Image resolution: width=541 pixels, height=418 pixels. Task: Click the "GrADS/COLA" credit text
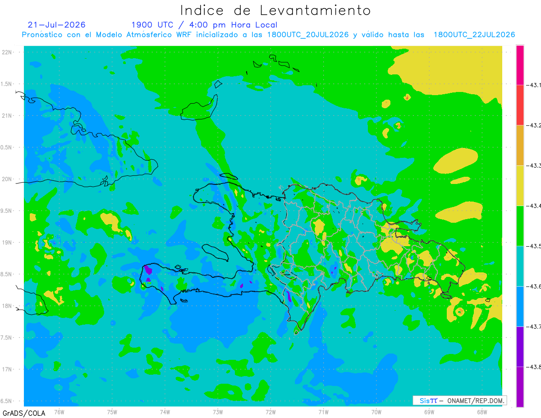click(24, 413)
